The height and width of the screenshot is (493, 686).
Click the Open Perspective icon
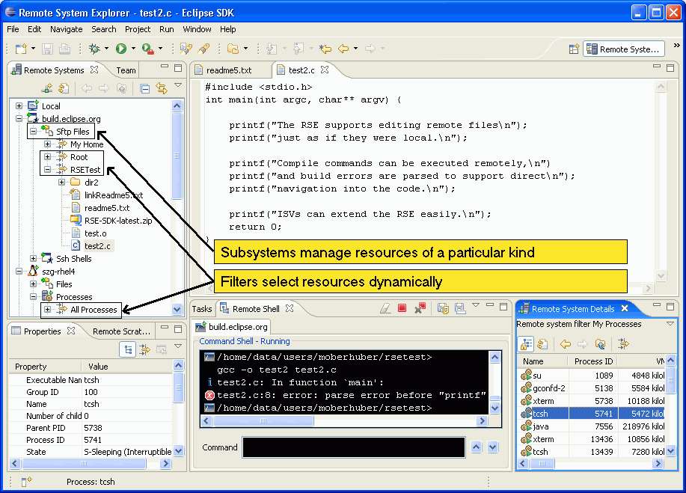pos(574,49)
